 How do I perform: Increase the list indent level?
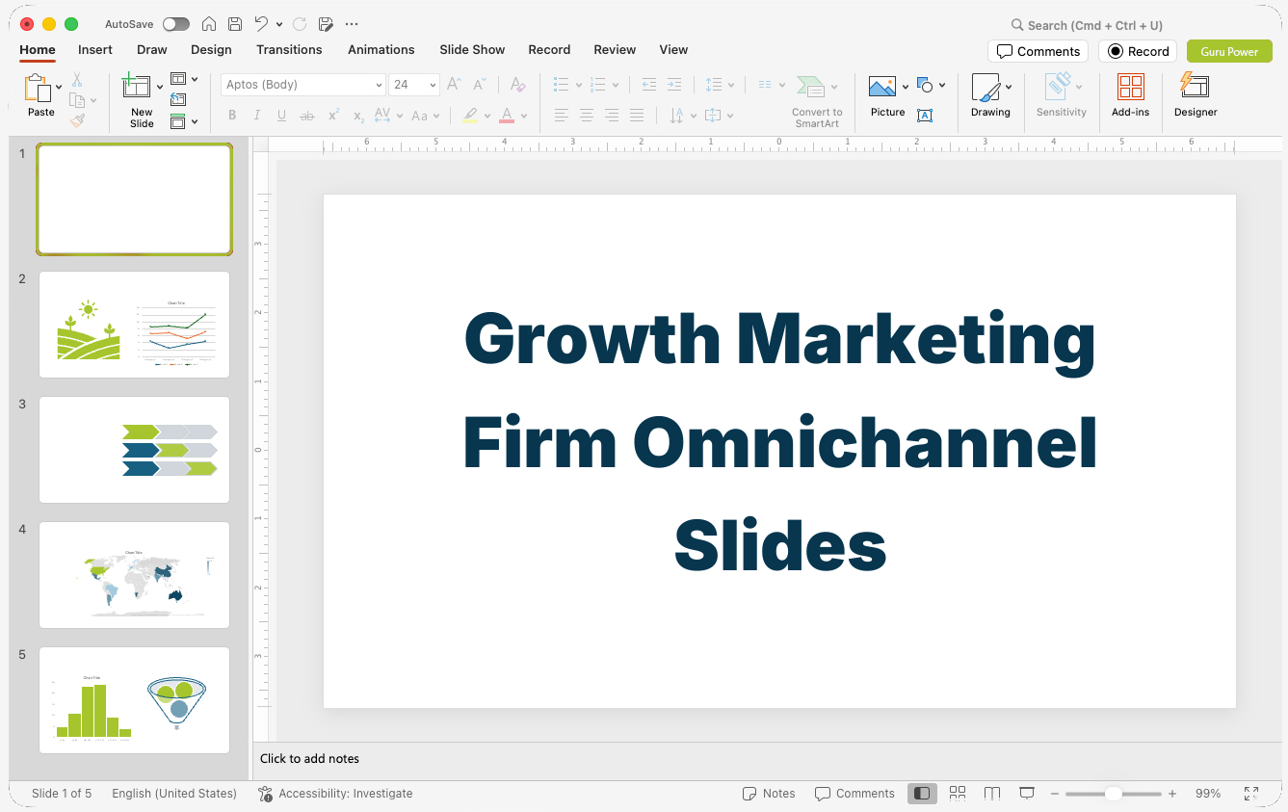pos(674,85)
